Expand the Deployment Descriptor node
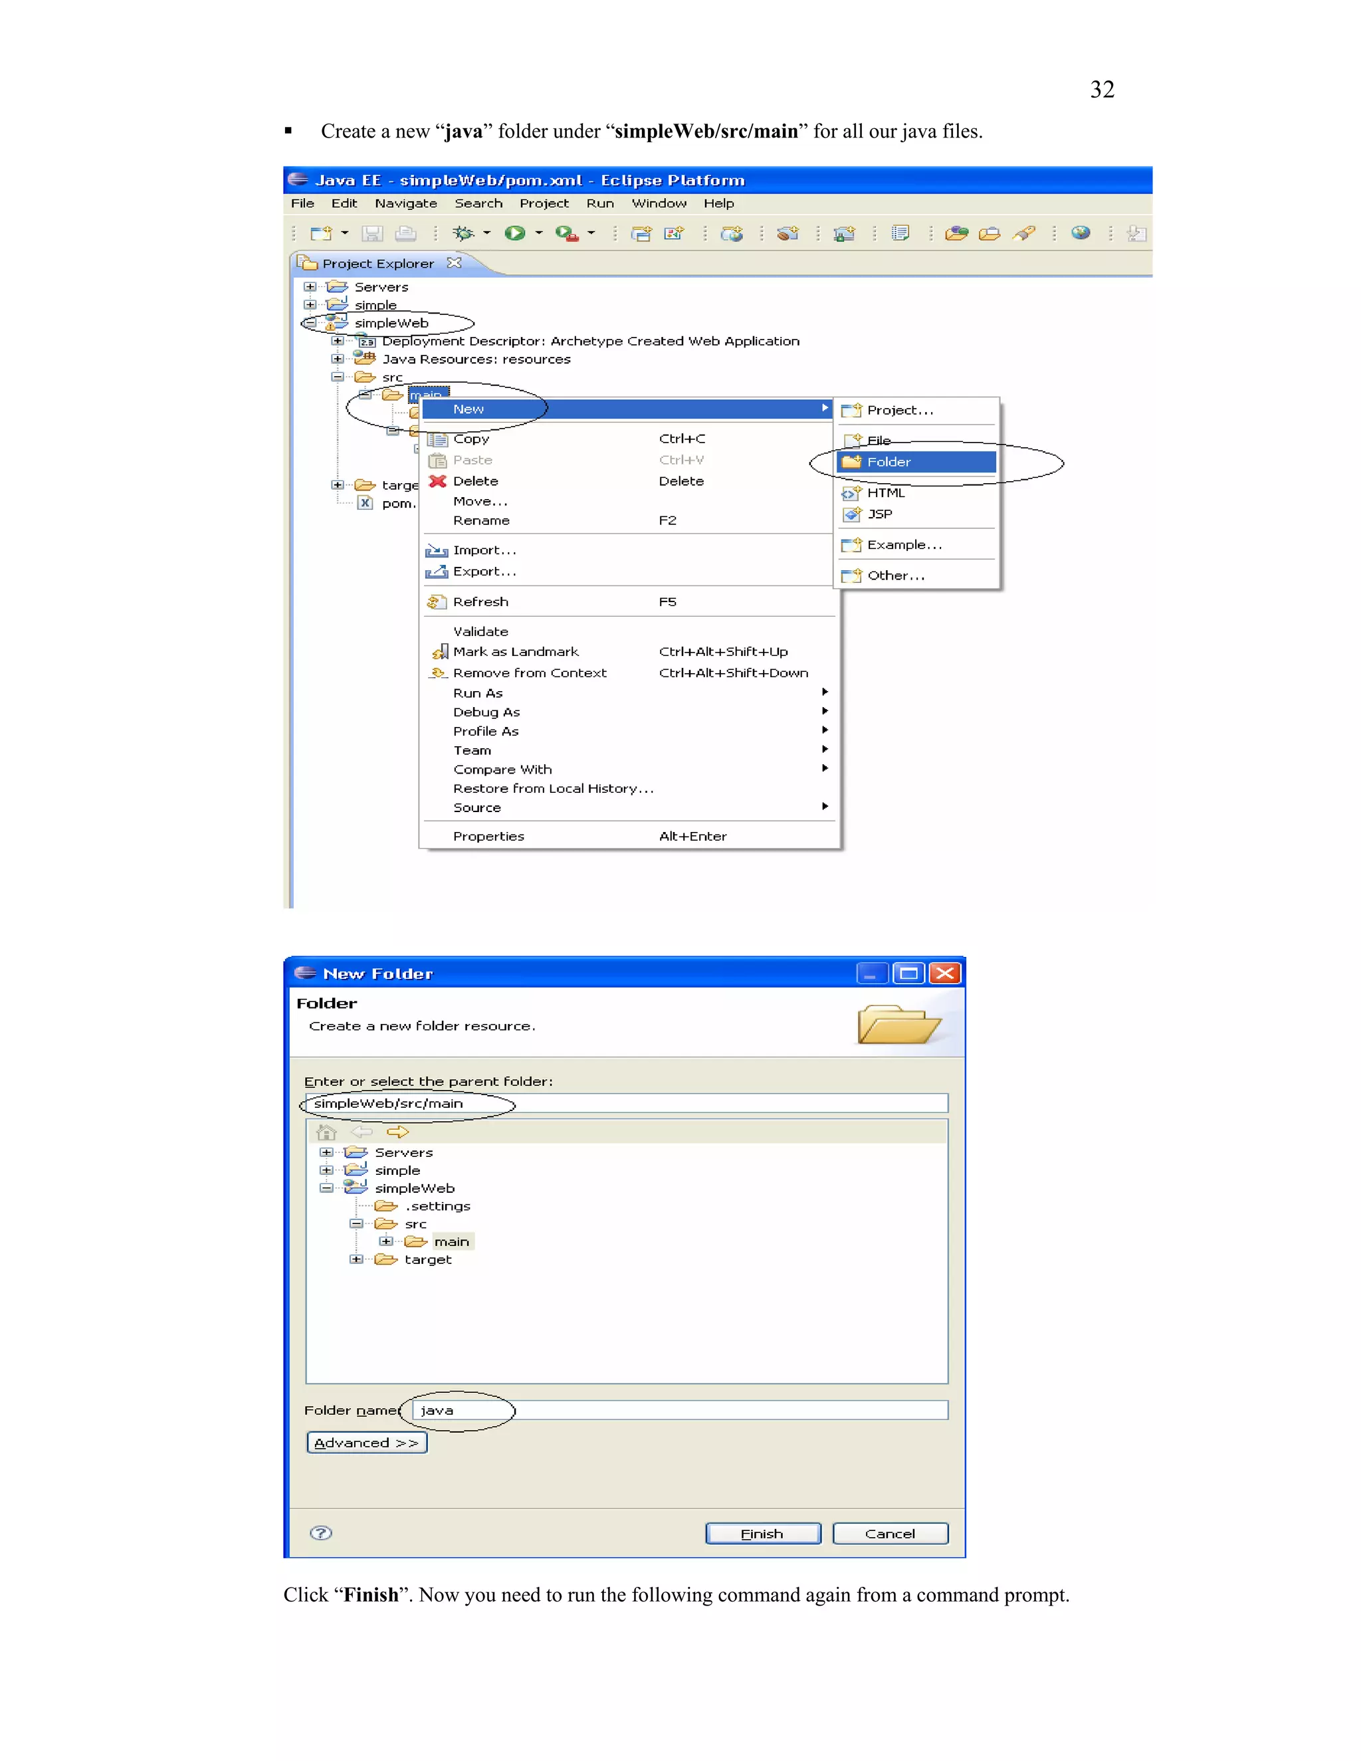 coord(337,341)
